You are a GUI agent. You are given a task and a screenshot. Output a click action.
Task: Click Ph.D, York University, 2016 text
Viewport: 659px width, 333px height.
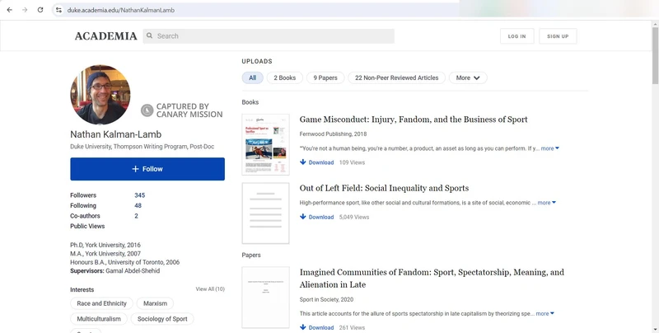coord(105,245)
